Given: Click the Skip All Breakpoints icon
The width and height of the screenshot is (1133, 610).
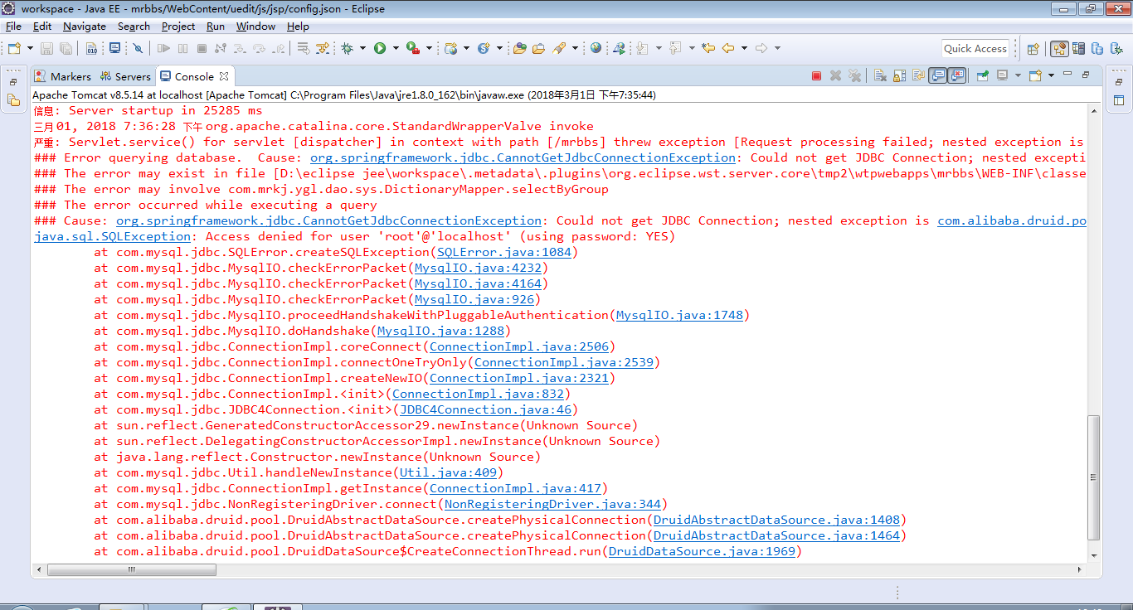Looking at the screenshot, I should click(138, 48).
